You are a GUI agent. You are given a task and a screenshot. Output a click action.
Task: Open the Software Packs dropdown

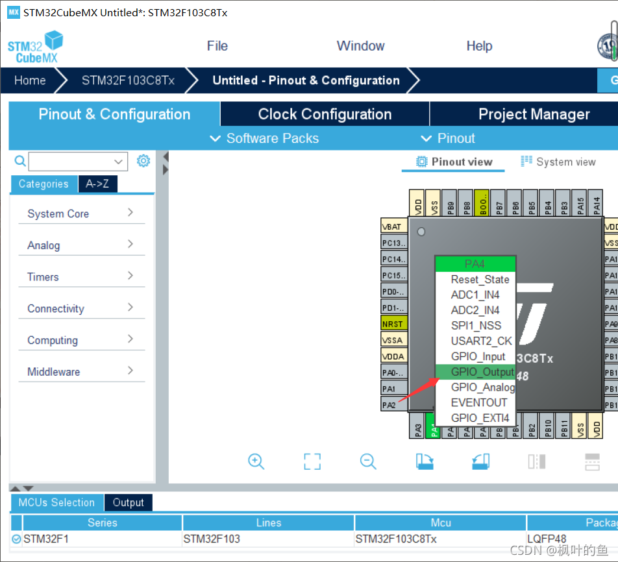pyautogui.click(x=264, y=138)
